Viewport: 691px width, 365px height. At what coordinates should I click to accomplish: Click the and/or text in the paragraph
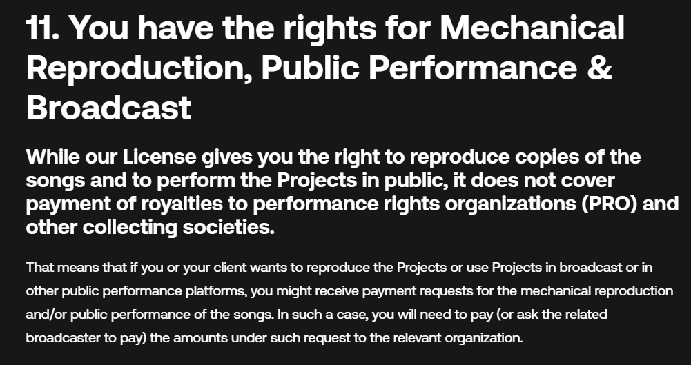pyautogui.click(x=46, y=315)
